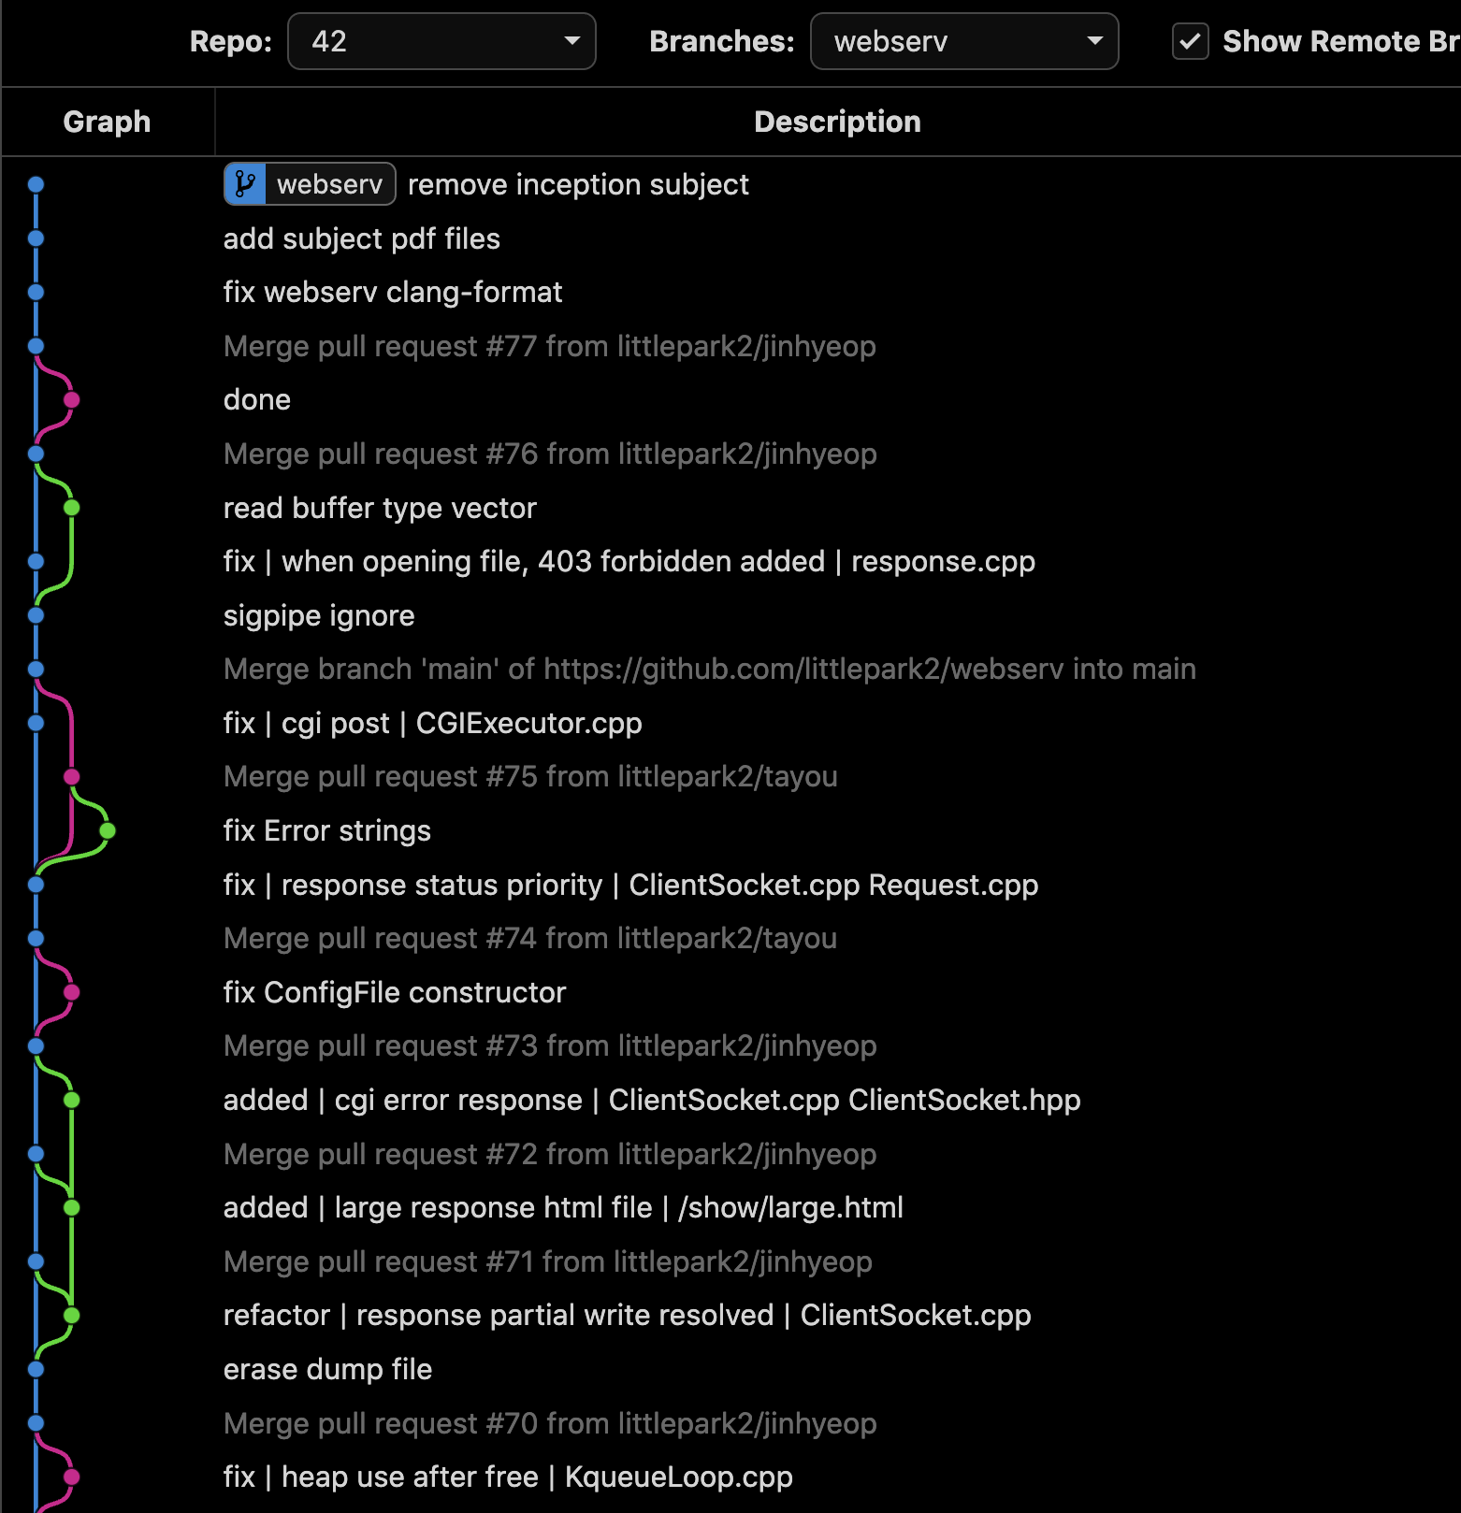Select merge commit for pull request #73
Image resolution: width=1461 pixels, height=1513 pixels.
[550, 1045]
